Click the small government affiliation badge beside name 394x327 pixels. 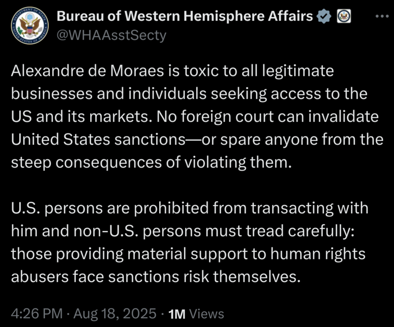click(344, 16)
